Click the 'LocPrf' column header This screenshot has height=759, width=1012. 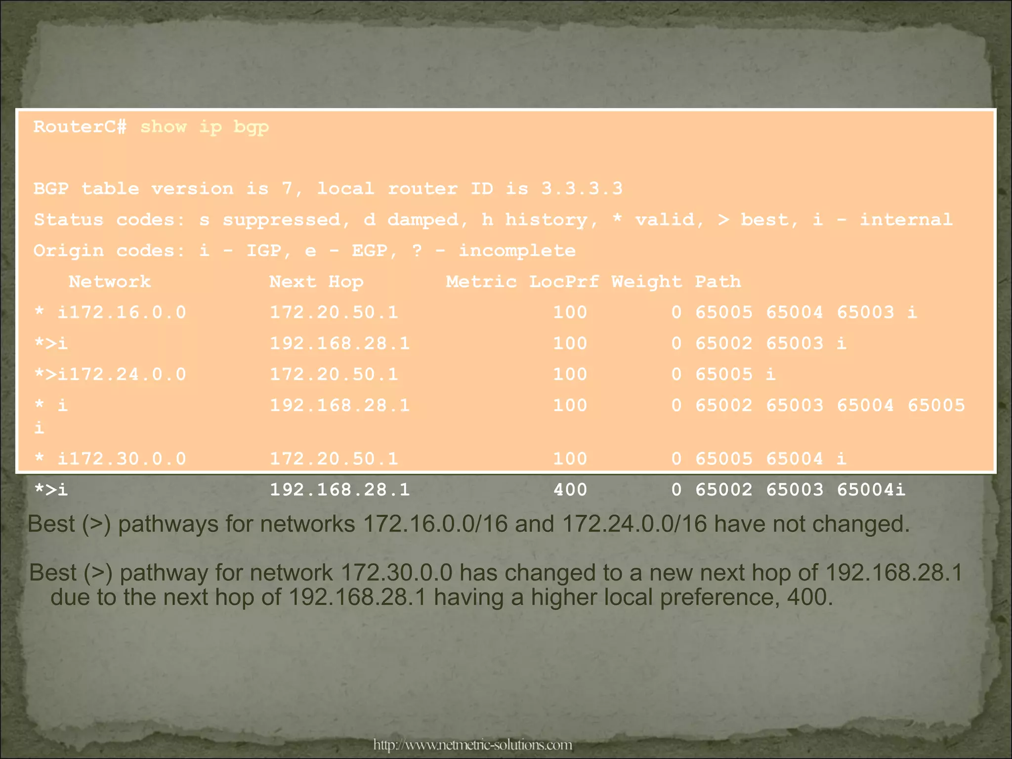coord(564,282)
